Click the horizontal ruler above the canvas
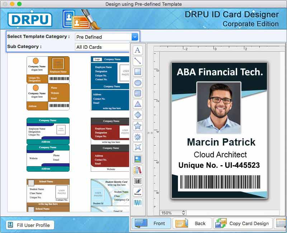Screen dimensions: 287x233 (220, 48)
